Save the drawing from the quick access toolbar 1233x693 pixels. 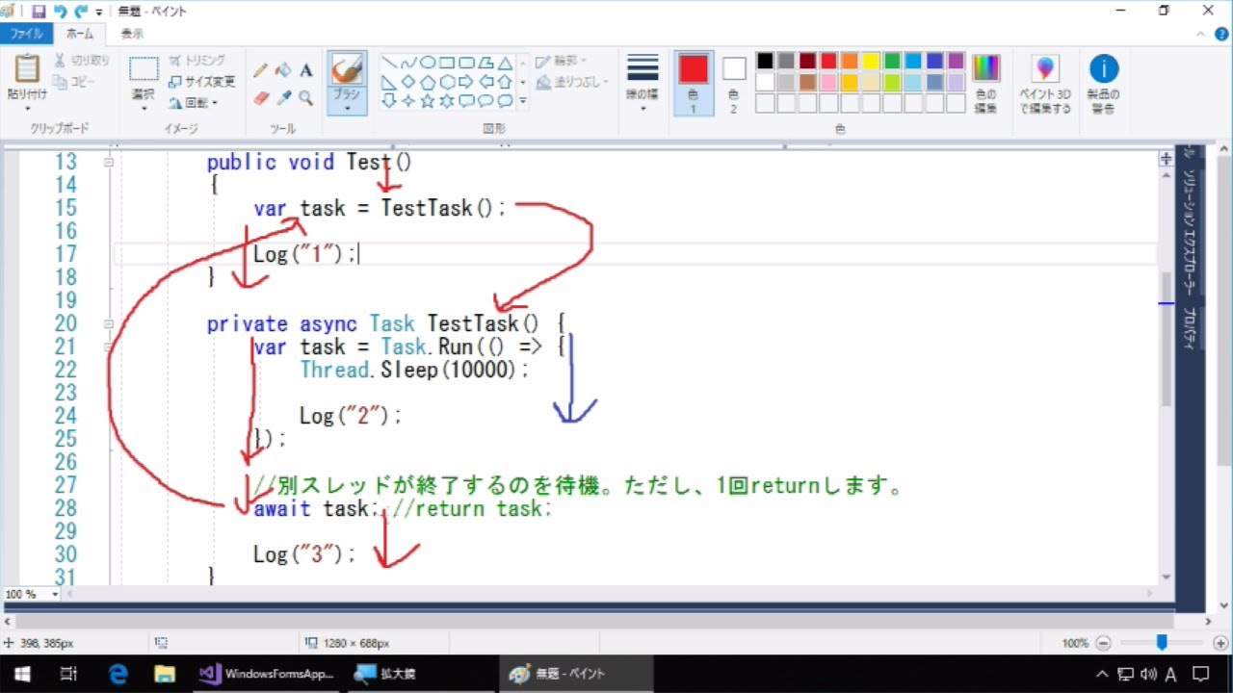pos(39,12)
